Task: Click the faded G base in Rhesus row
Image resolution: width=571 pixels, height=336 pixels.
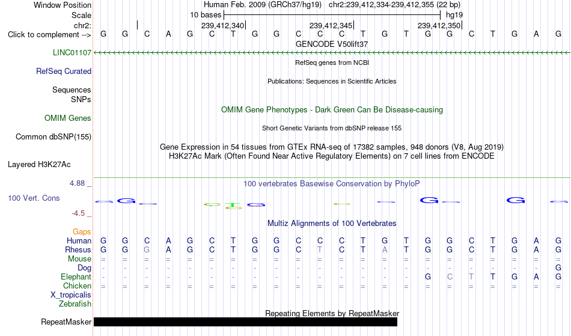Action: (147, 249)
